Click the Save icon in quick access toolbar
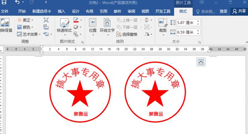248x134 pixels. point(4,2)
